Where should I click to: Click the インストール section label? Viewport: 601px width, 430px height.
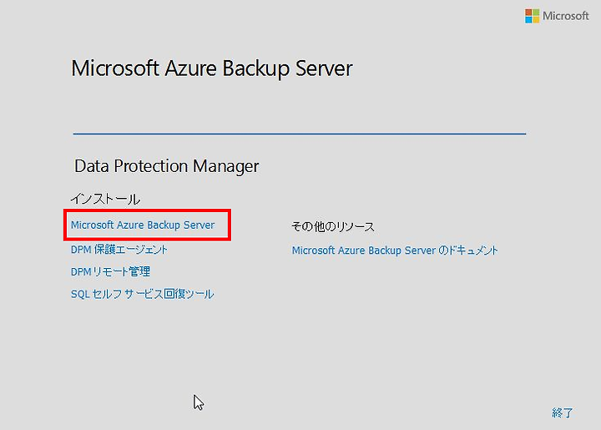click(x=105, y=199)
